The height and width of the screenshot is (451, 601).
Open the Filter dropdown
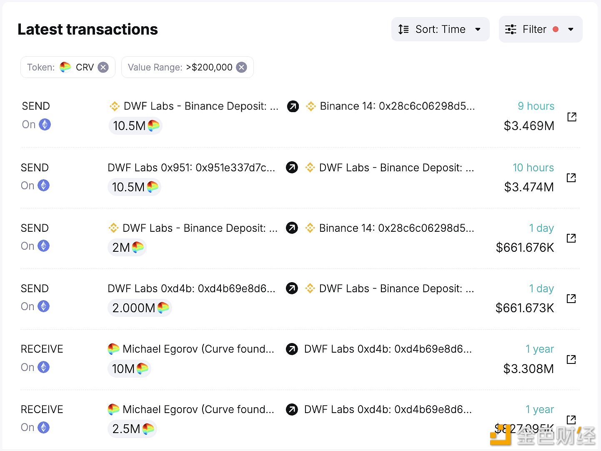coord(540,29)
